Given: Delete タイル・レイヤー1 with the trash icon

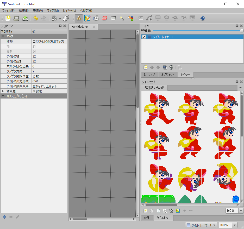Looking at the screenshot, I should click(171, 67).
